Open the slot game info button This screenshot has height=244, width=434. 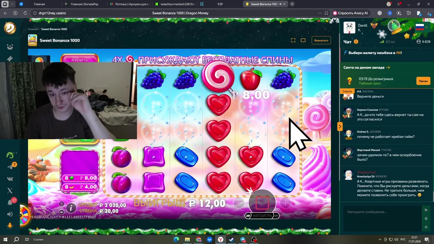click(x=71, y=208)
